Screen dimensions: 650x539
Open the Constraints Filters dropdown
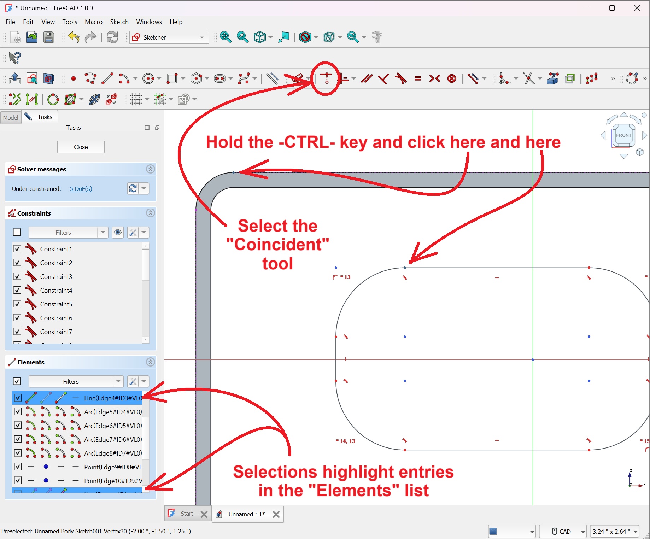pyautogui.click(x=103, y=233)
